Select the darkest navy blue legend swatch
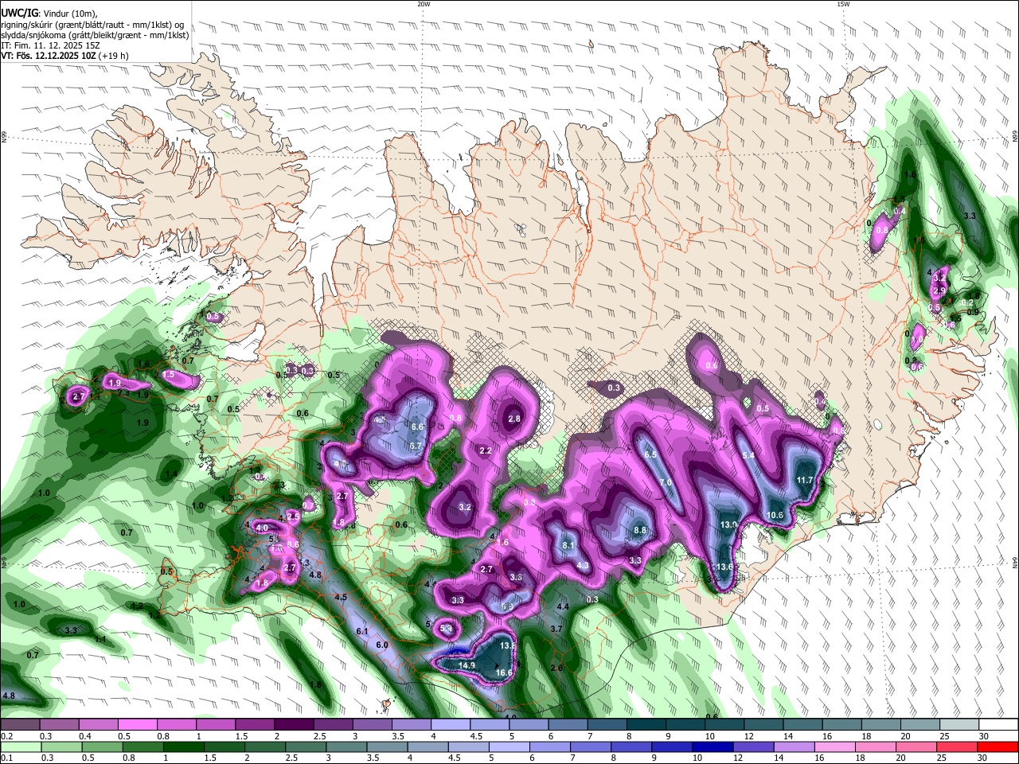The image size is (1019, 764). point(712,747)
